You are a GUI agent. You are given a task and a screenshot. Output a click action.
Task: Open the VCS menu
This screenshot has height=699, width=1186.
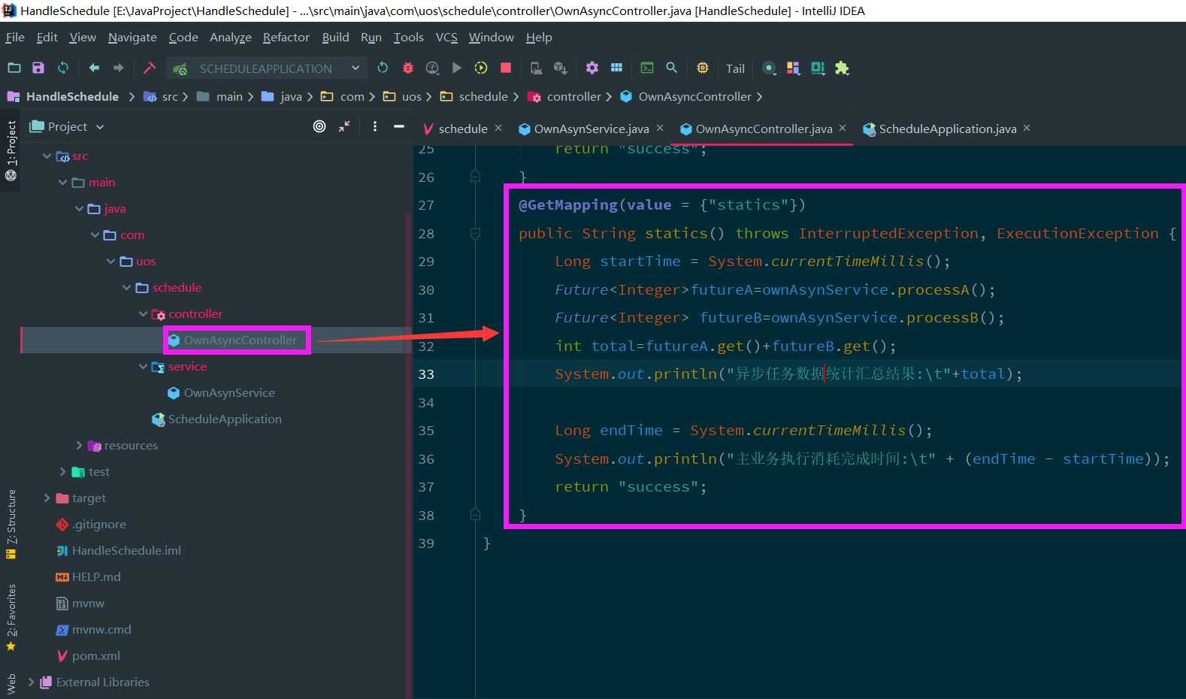click(x=446, y=37)
